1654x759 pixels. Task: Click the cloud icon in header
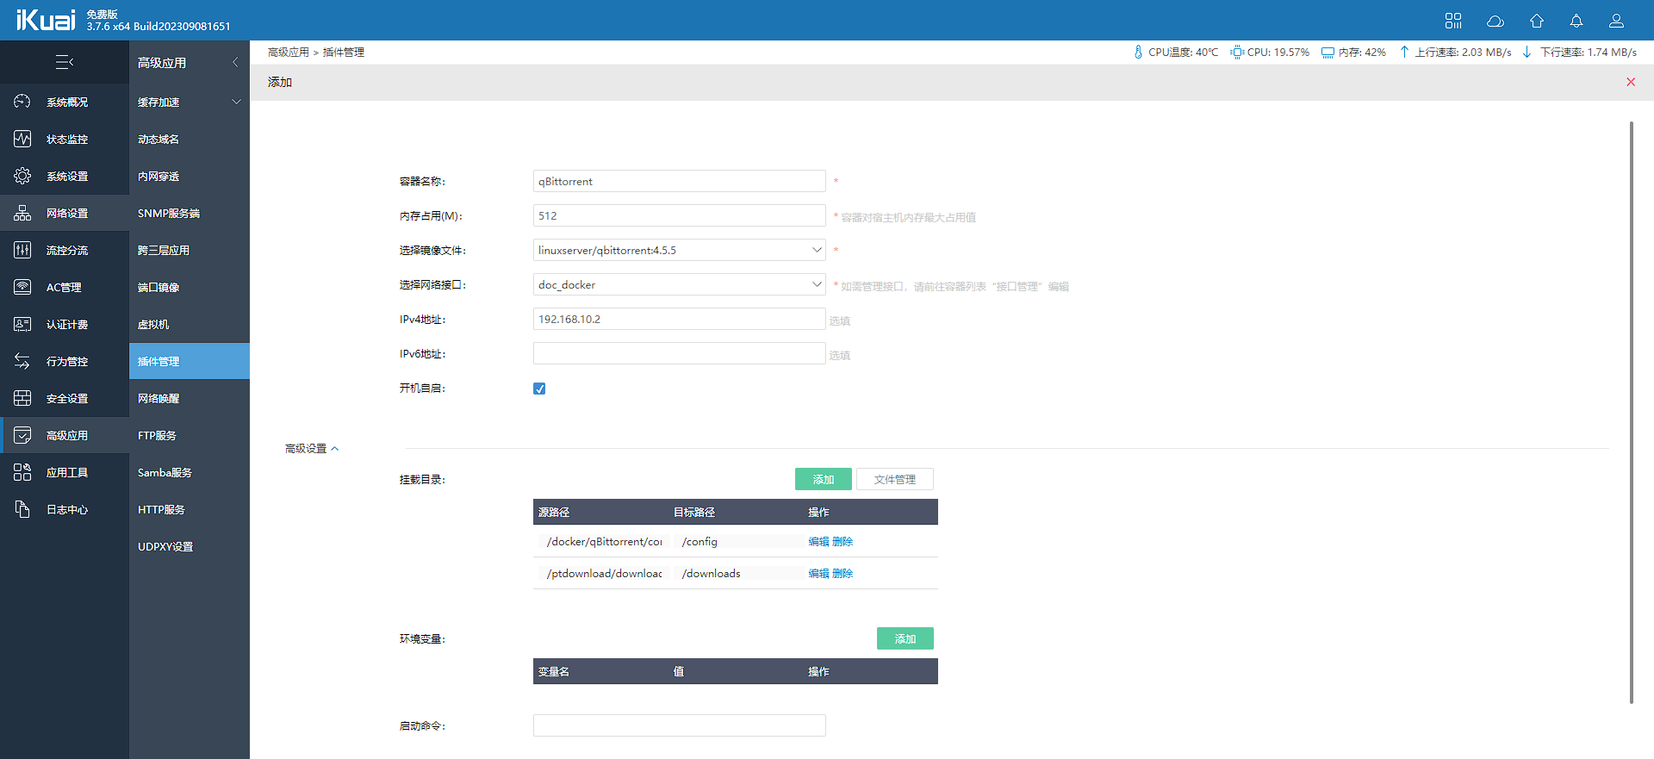point(1495,21)
